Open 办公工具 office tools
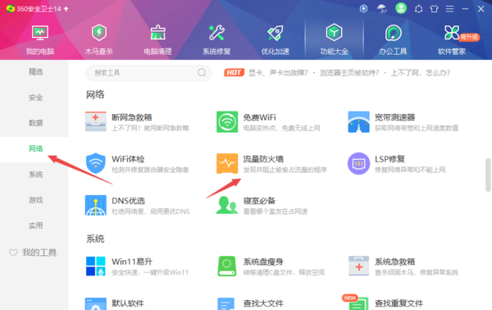The image size is (492, 310). (393, 39)
